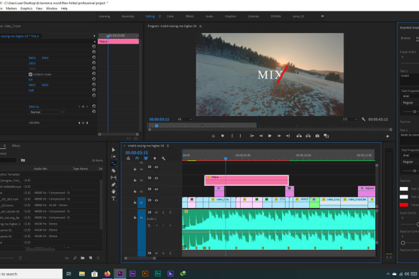Switch to the Learning workspace

click(x=104, y=16)
